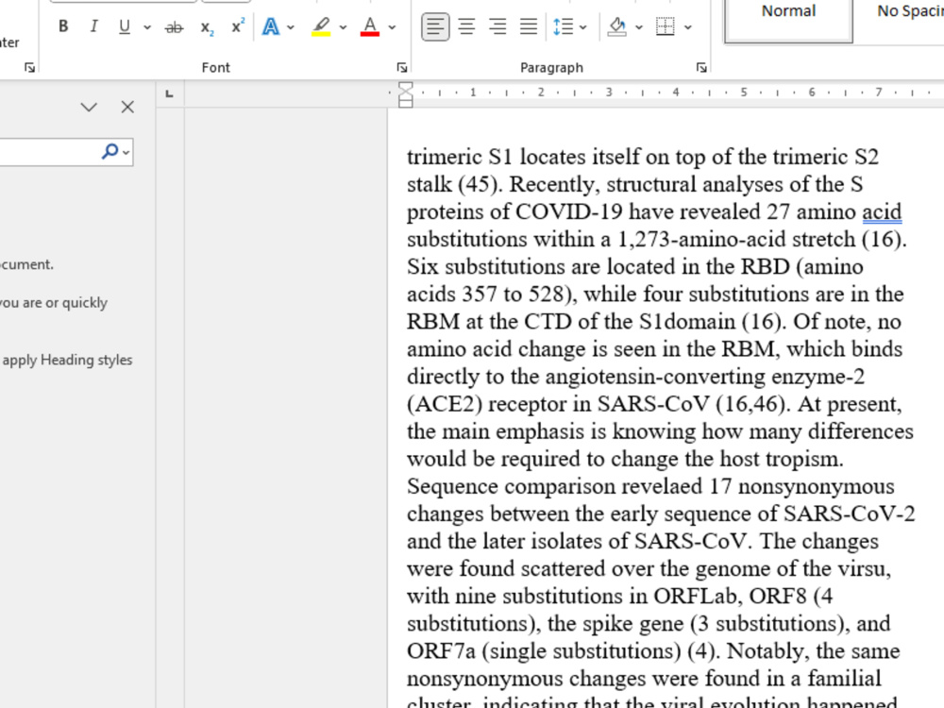Open Font dialog box launcher
This screenshot has height=708, width=944.
tap(402, 67)
